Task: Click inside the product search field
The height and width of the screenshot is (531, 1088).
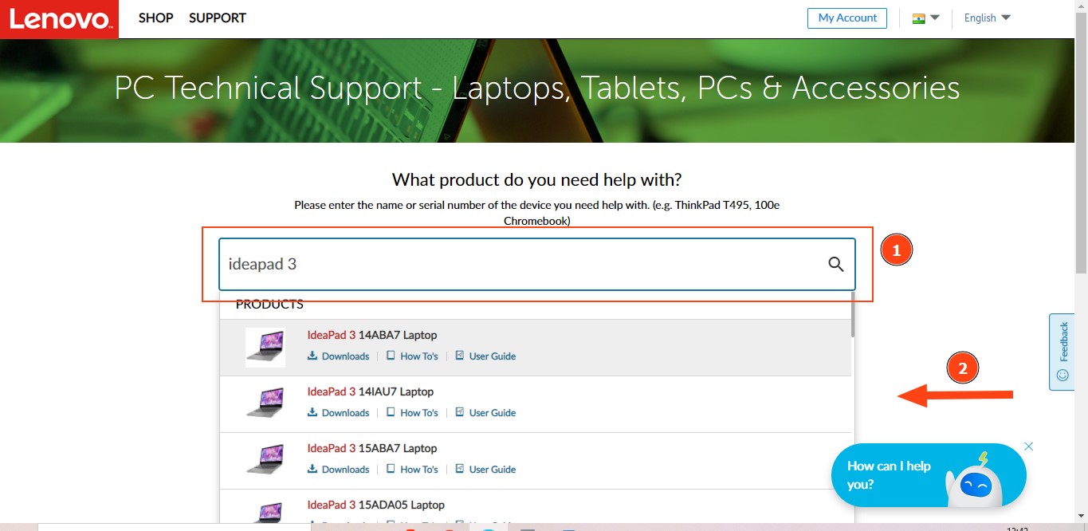Action: point(478,264)
